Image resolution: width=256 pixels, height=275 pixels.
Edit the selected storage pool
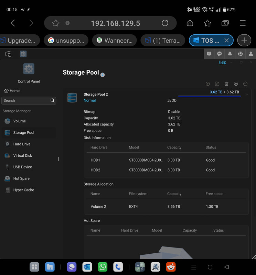[x=217, y=84]
